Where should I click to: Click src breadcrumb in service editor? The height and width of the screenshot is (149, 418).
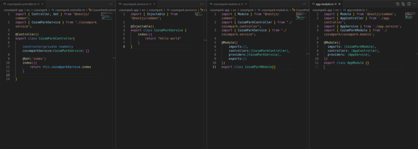pos(143,10)
